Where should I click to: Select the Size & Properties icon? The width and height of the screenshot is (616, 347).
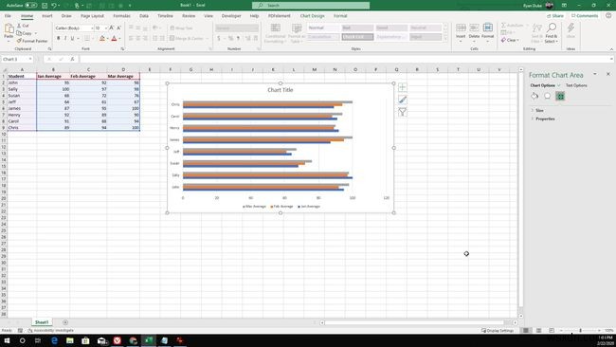pyautogui.click(x=560, y=97)
